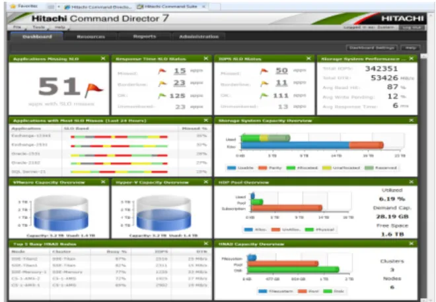Open the 11 borderline apps IOPS link
This screenshot has width=436, height=302.
point(281,82)
